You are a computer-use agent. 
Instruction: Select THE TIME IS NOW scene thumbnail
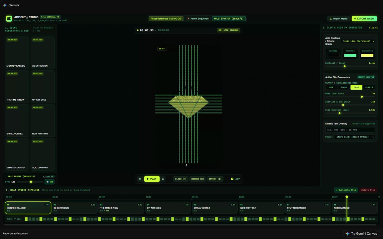[17, 87]
